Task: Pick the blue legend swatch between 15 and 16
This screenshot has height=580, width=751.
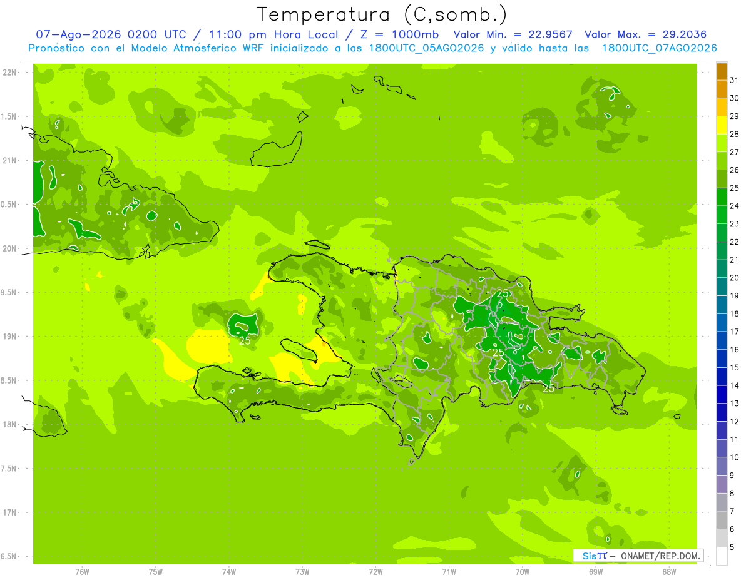Action: click(x=722, y=359)
